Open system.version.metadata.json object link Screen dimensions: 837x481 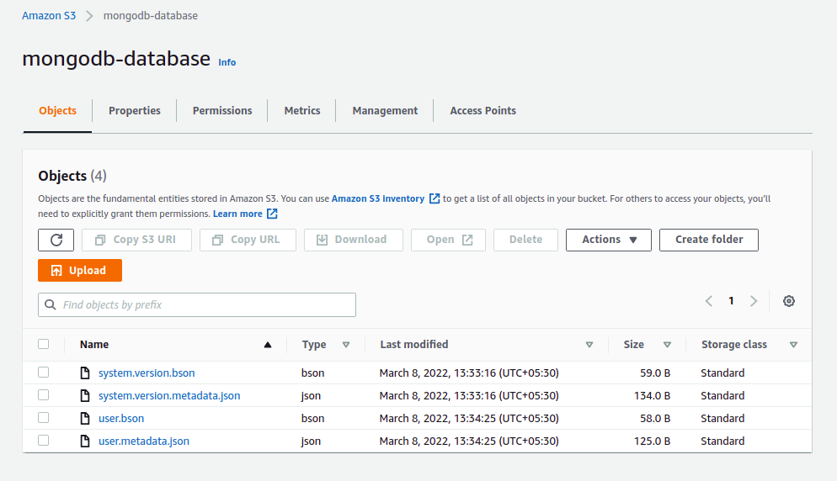[x=169, y=396]
